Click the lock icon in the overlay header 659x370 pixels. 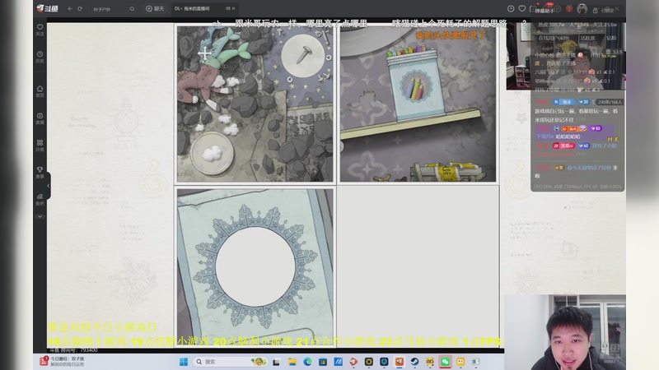point(595,10)
